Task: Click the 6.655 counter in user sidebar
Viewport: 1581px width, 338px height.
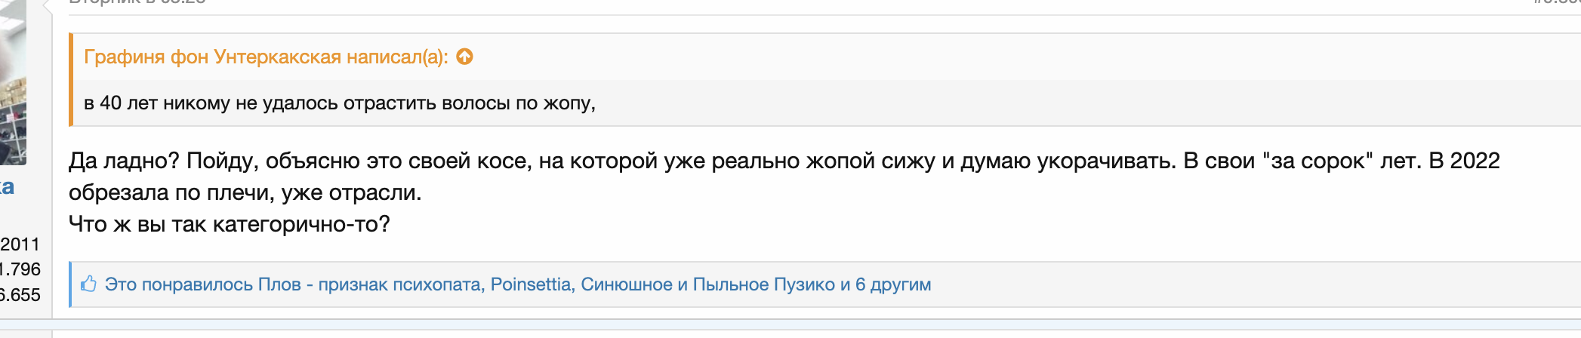Action: (20, 295)
